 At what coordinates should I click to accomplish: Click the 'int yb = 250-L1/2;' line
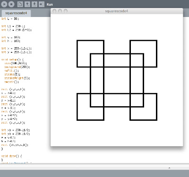coord(16,134)
